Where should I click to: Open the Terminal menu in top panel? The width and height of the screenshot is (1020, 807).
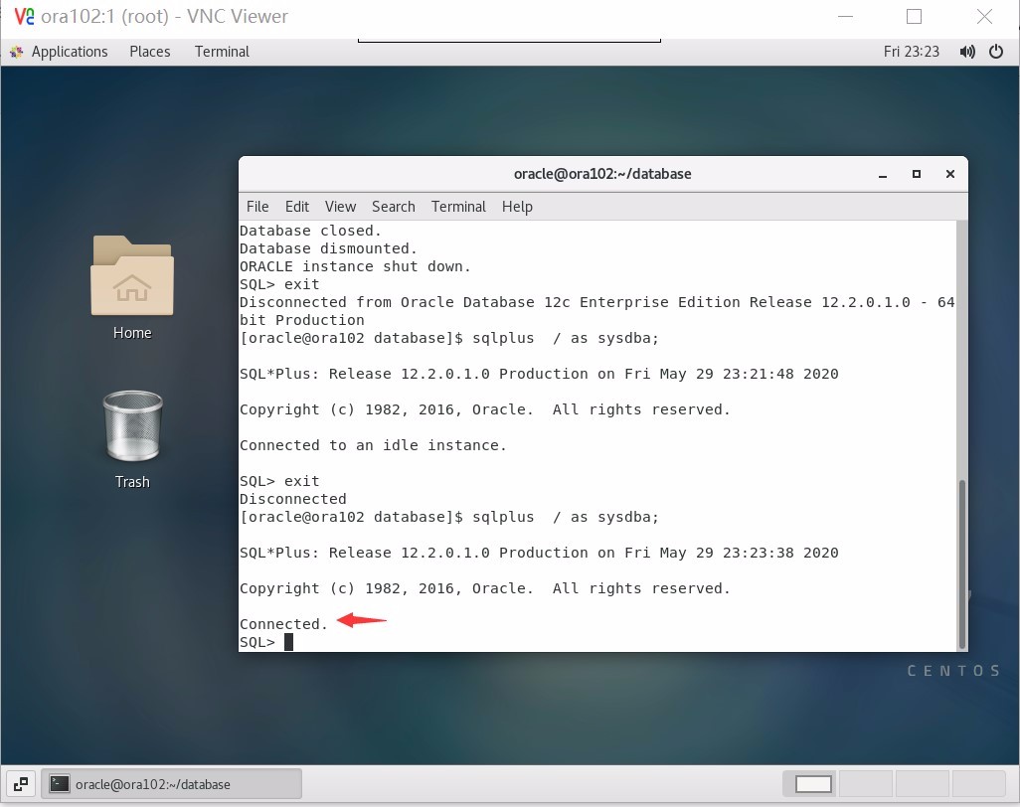(222, 52)
